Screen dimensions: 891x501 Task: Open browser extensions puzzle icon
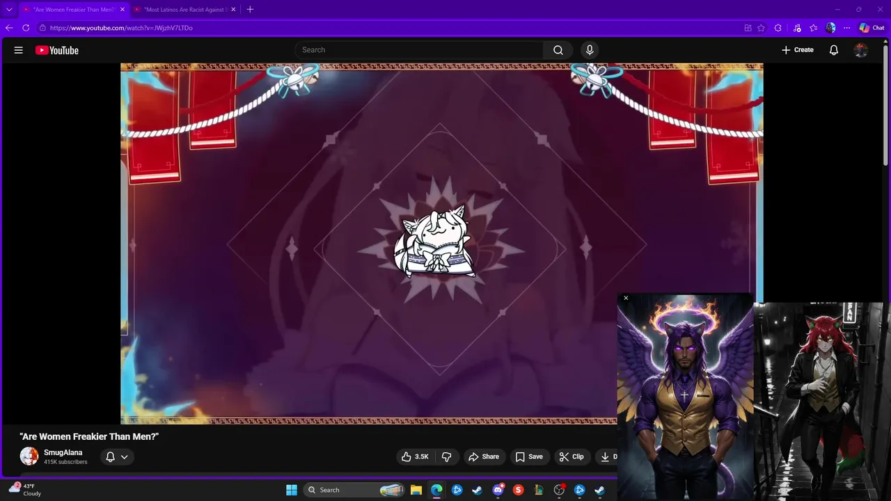point(778,28)
